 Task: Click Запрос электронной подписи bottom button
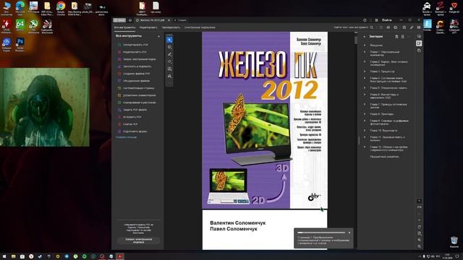tap(138, 240)
